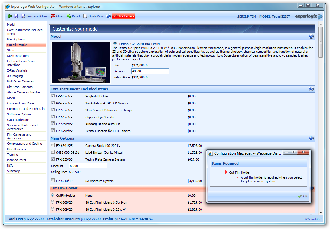Uncheck FP-6230/00 Techni Plate Camera System
This screenshot has width=330, height=229.
pos(53,159)
